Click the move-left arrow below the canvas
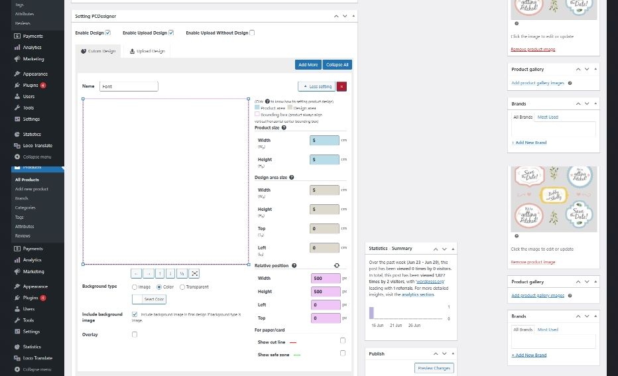Image resolution: width=618 pixels, height=376 pixels. [x=136, y=273]
